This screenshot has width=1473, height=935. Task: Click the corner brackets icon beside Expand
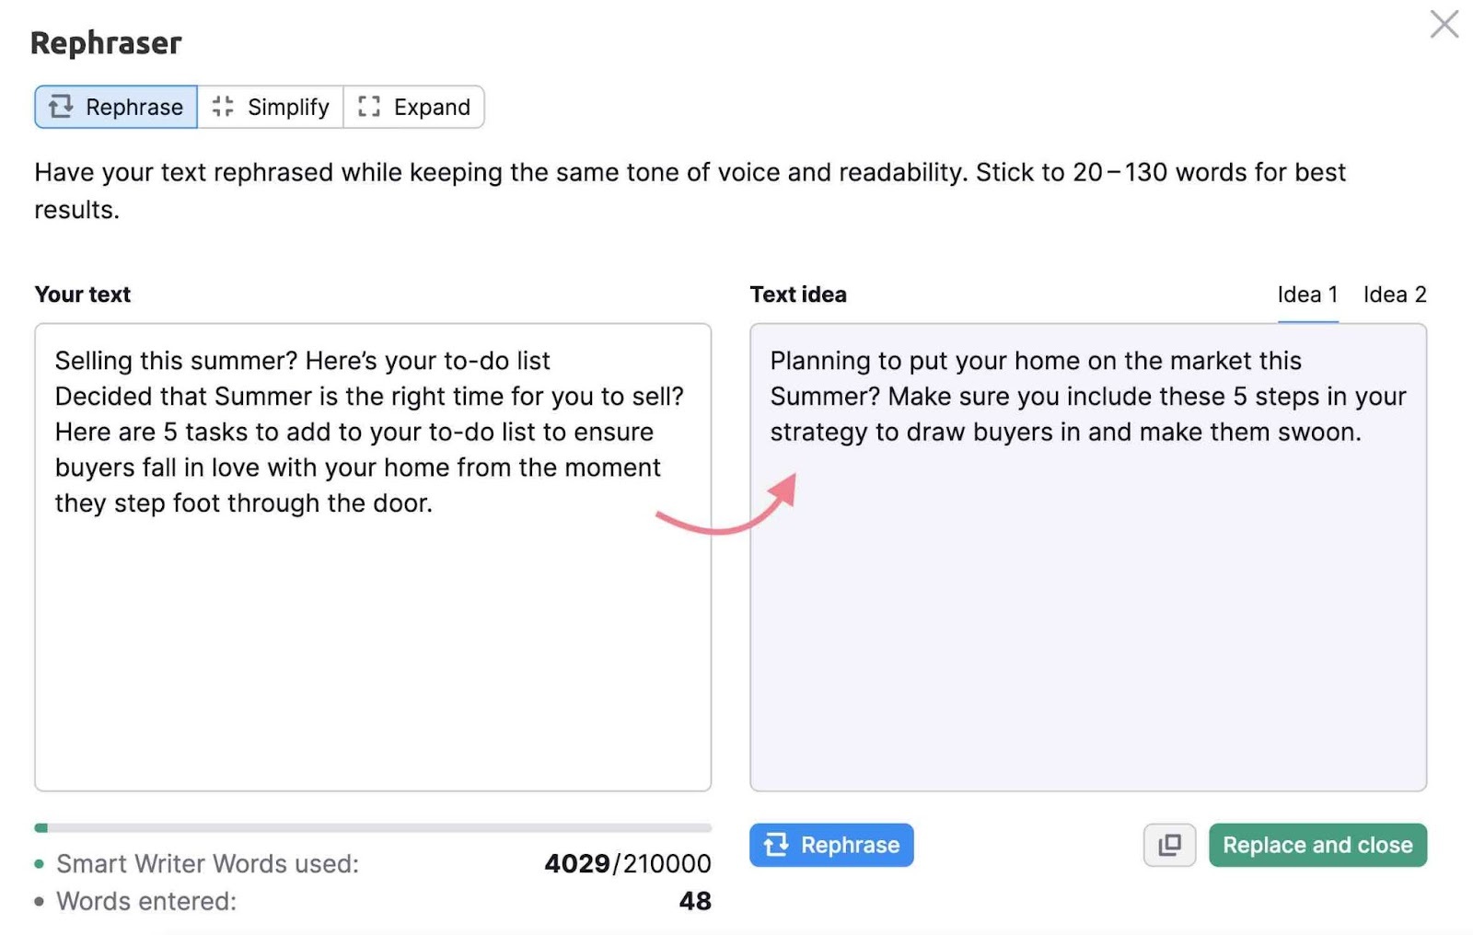click(x=369, y=107)
